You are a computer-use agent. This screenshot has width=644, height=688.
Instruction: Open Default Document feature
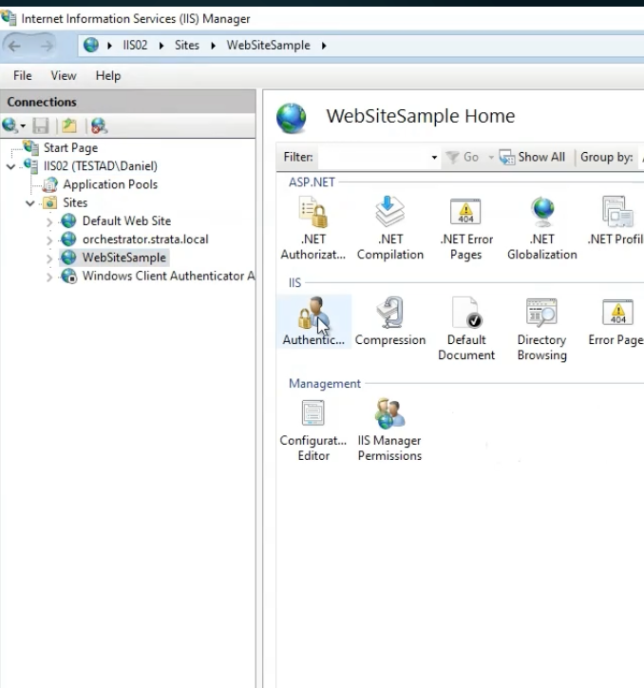point(465,329)
